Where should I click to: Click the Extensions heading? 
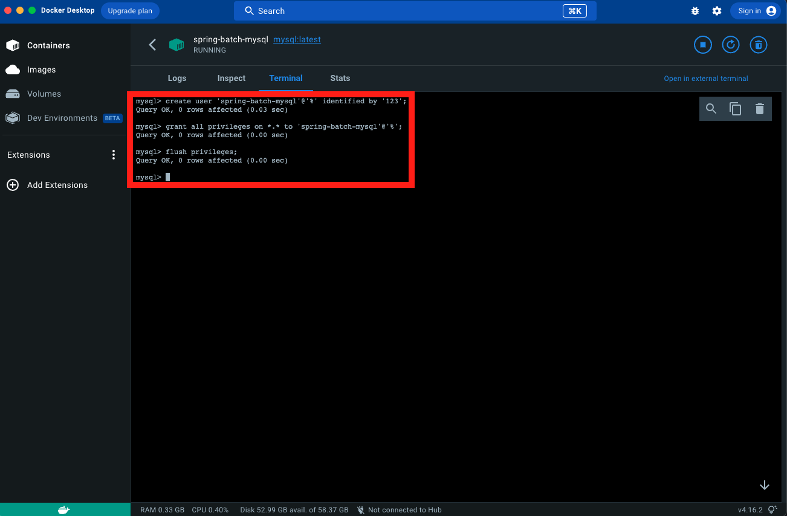(x=28, y=155)
